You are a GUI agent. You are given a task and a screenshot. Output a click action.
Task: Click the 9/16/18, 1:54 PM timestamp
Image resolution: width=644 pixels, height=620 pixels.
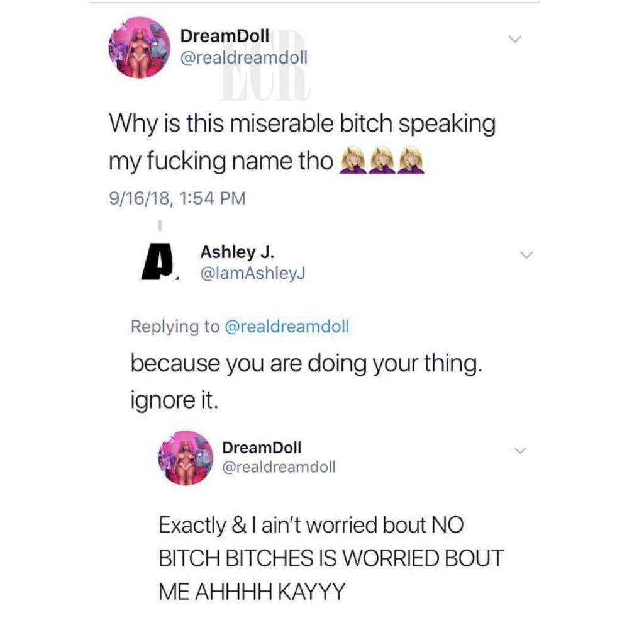pyautogui.click(x=177, y=198)
